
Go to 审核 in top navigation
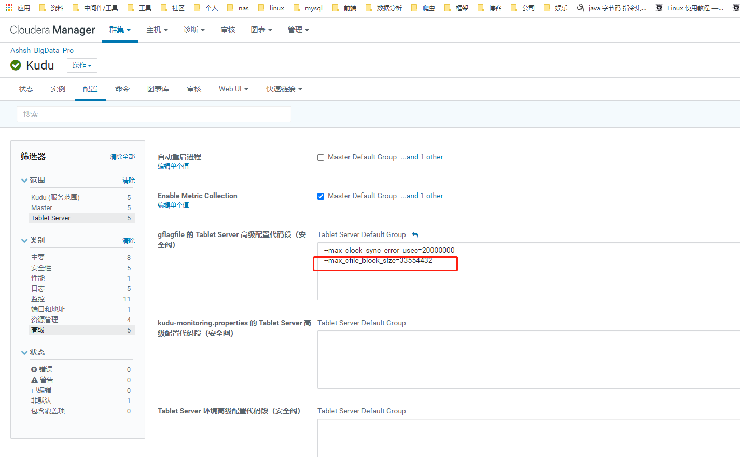tap(228, 30)
